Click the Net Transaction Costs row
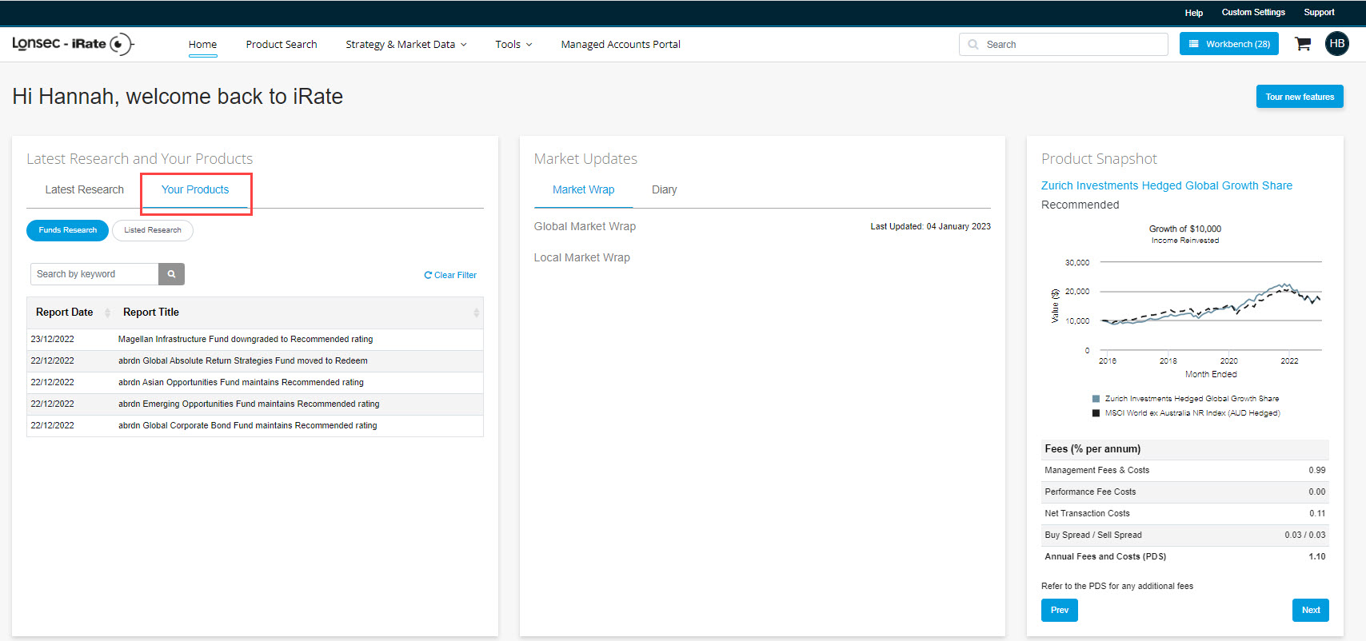The height and width of the screenshot is (641, 1366). (1185, 513)
